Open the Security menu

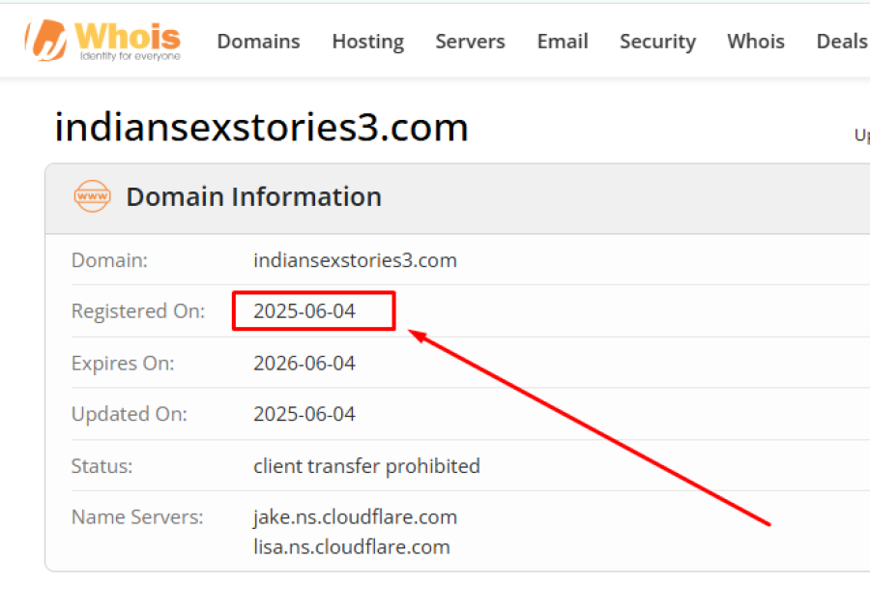(x=657, y=42)
